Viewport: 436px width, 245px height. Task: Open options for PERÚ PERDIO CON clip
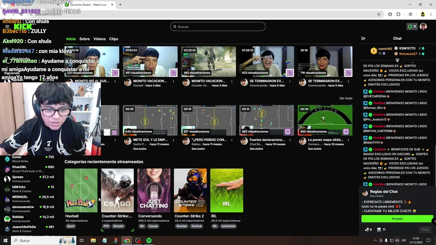click(232, 140)
